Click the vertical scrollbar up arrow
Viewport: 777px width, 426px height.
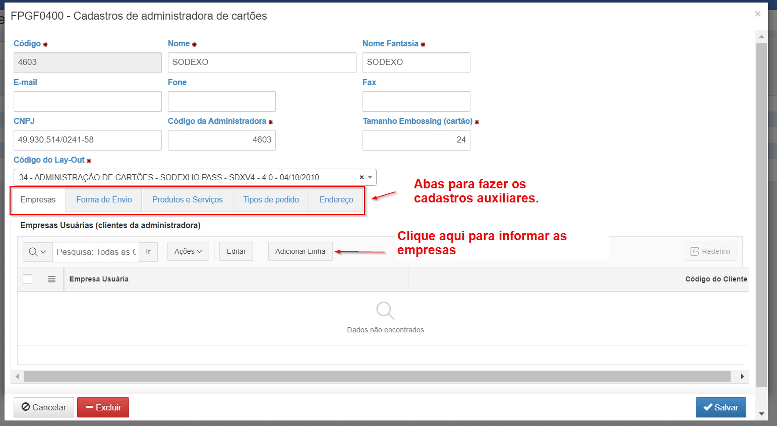pos(761,37)
